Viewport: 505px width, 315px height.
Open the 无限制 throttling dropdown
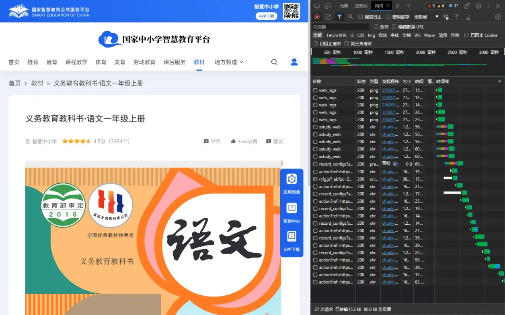[426, 17]
